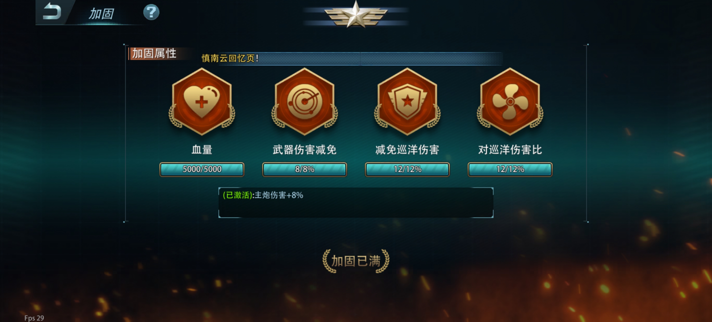Viewport: 712px width, 322px height.
Task: Click the activated 主炮伤害+8% bonus box
Action: point(356,202)
